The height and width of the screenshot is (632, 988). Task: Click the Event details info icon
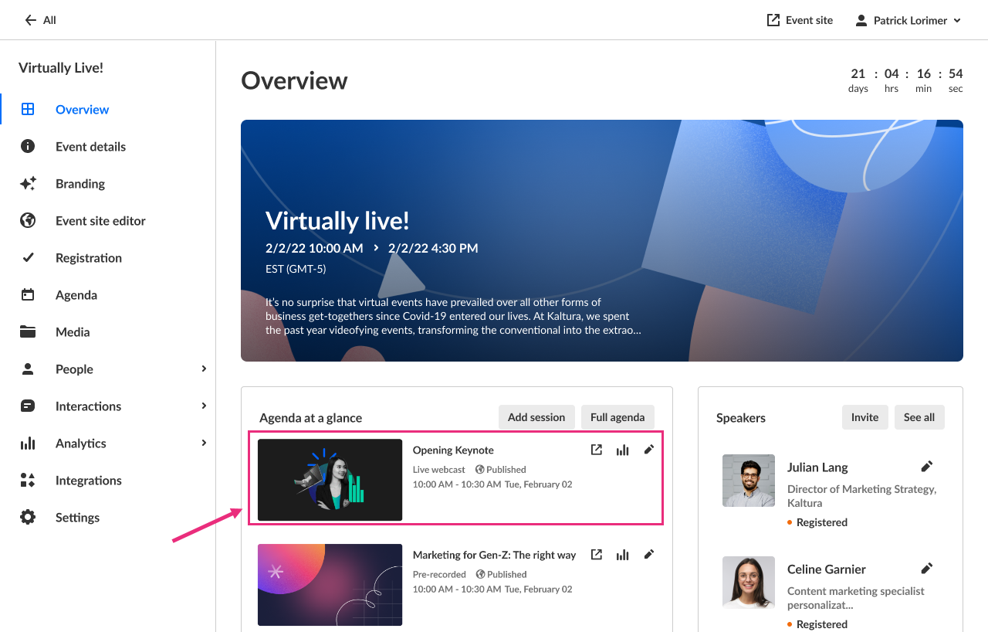click(28, 146)
